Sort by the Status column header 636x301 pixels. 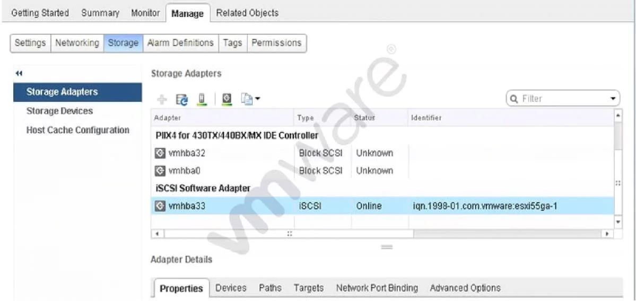pos(379,118)
